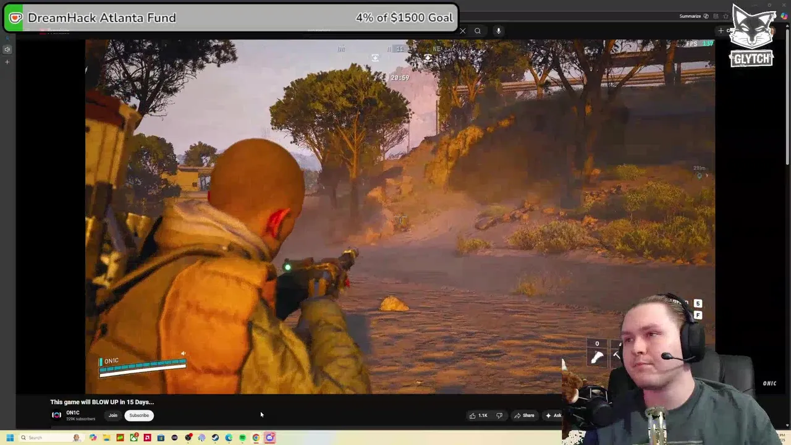Open Google Chrome from the taskbar
This screenshot has height=445, width=791.
coord(256,438)
